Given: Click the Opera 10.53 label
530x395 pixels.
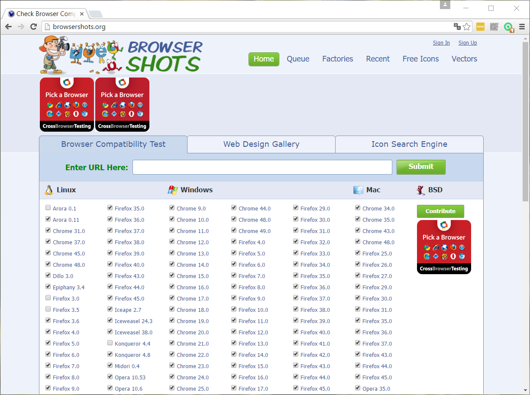Looking at the screenshot, I should click(x=130, y=377).
